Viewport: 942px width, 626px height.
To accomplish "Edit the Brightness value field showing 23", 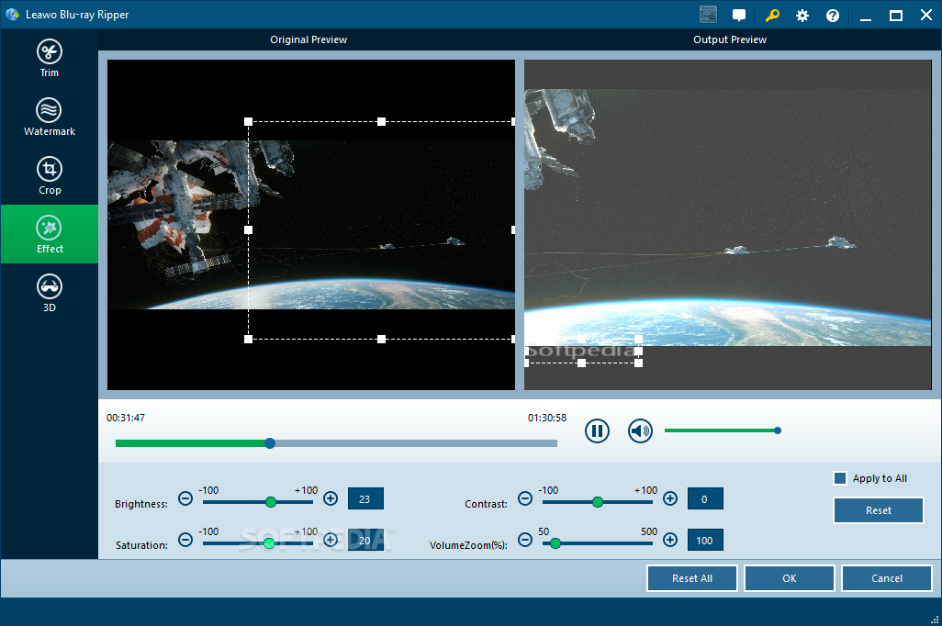I will (365, 498).
